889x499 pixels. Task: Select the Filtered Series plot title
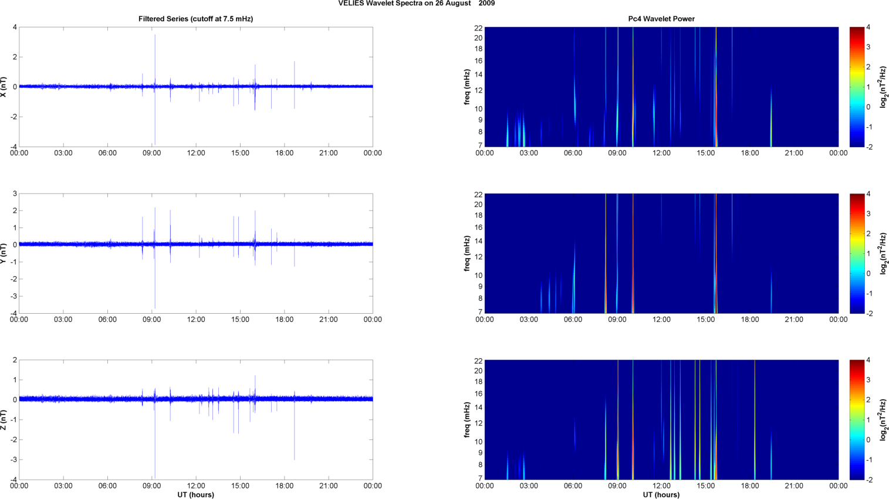195,19
